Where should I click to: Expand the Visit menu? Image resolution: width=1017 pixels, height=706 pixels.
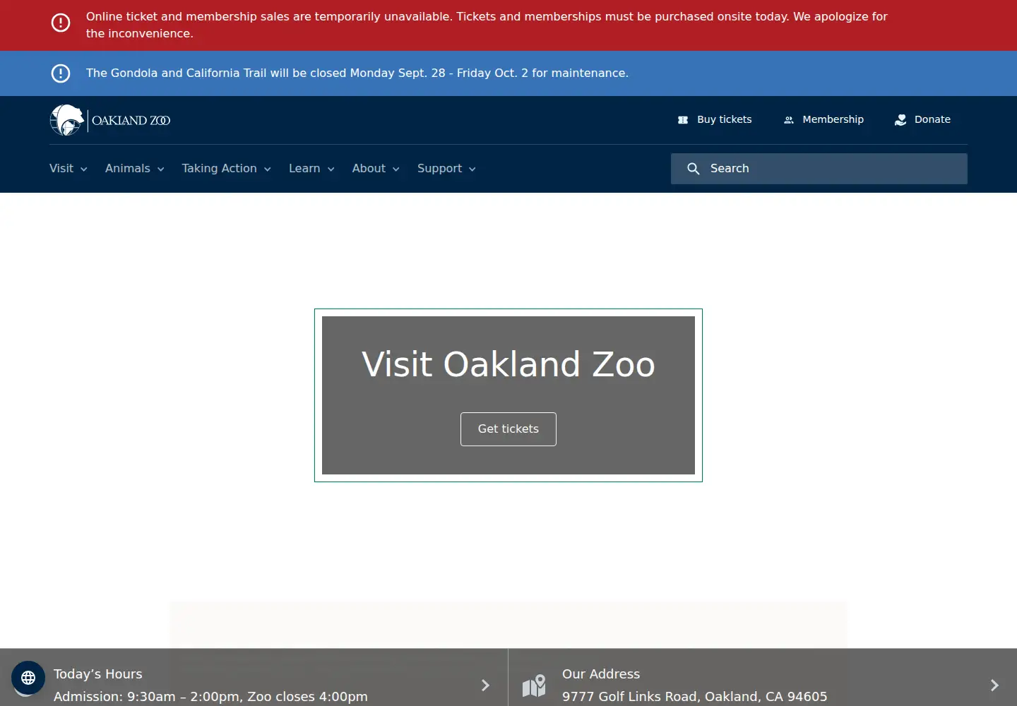click(x=69, y=169)
